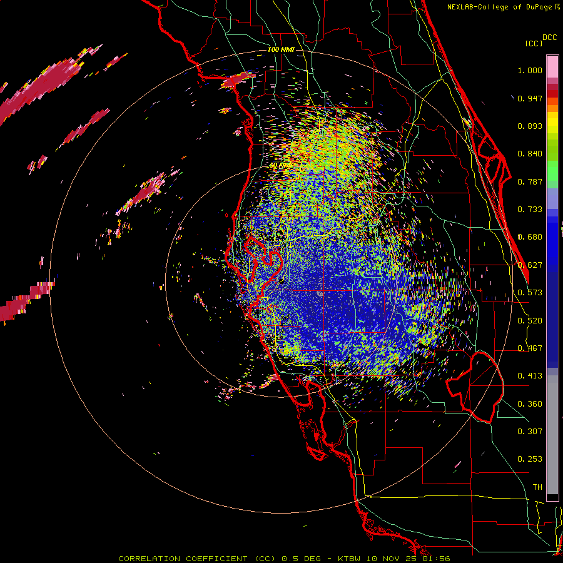Click the 1.000 scale value
The height and width of the screenshot is (563, 563).
[530, 70]
